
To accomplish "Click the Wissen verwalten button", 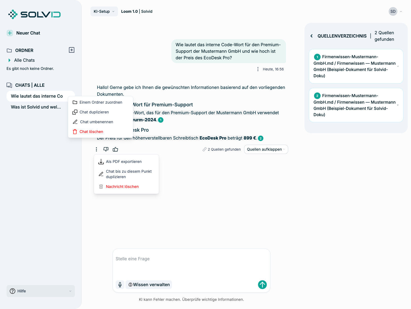I will (149, 285).
